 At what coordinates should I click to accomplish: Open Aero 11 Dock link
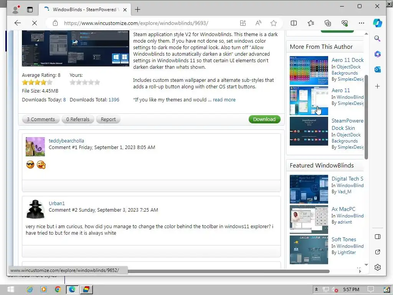coord(347,60)
